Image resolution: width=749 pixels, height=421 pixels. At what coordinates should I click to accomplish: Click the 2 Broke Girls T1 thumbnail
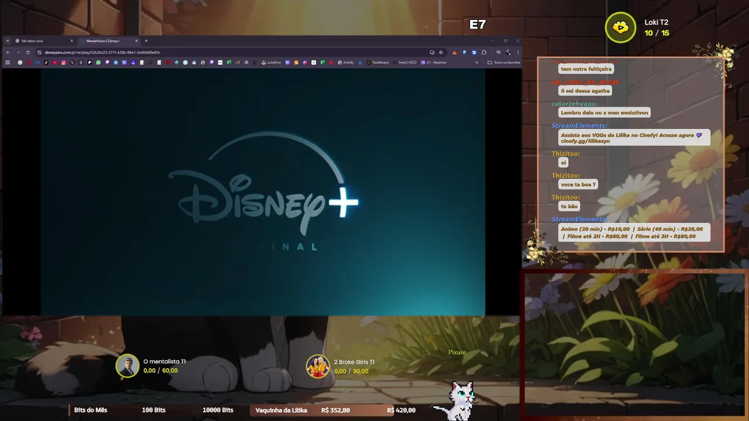pyautogui.click(x=318, y=366)
